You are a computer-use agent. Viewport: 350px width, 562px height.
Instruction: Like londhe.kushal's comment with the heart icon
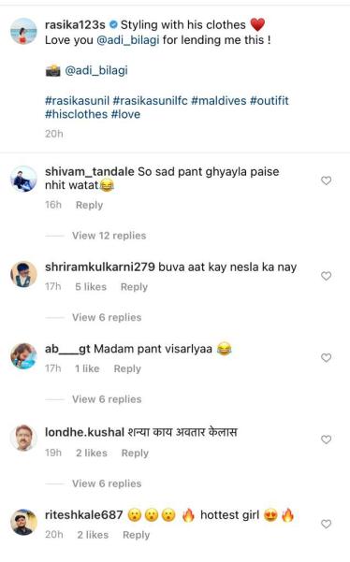(x=326, y=440)
